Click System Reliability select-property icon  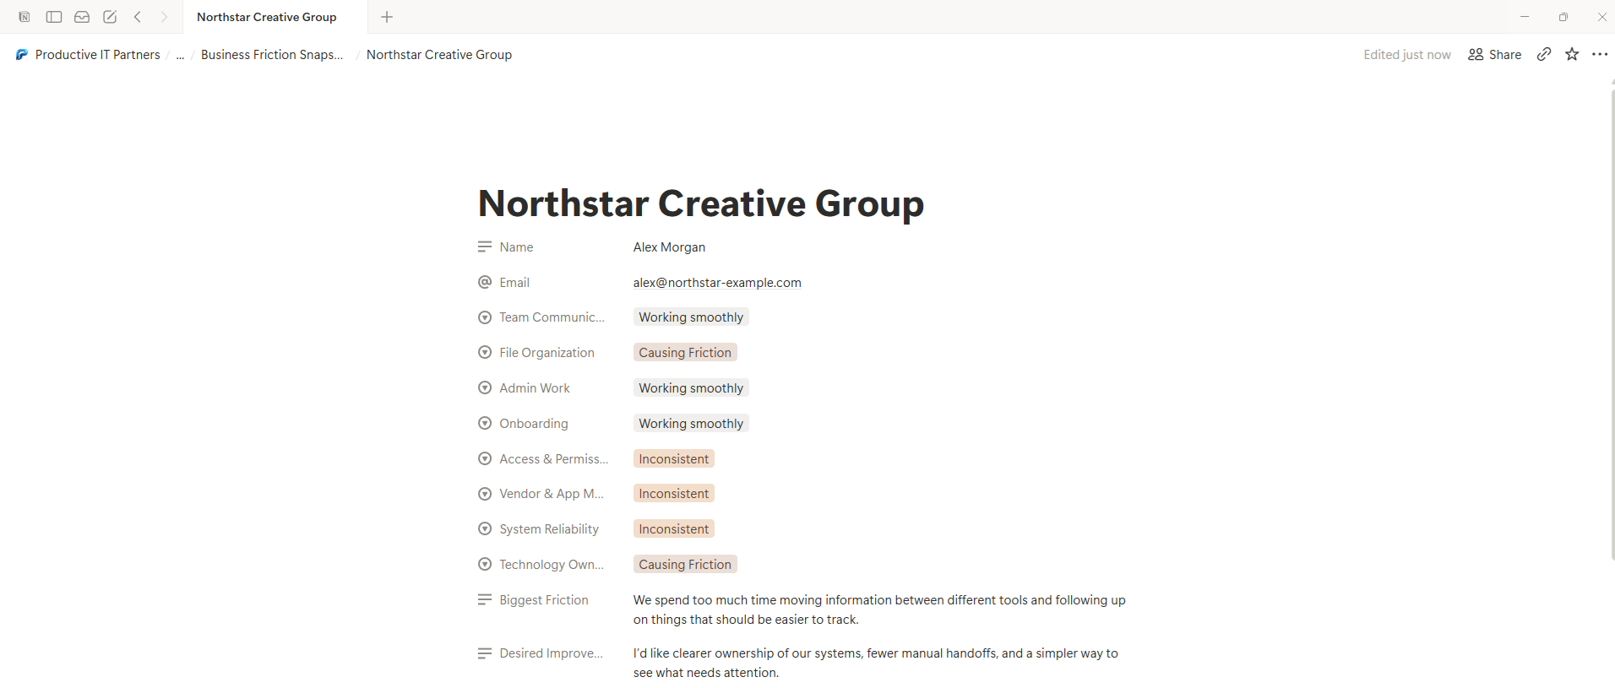(485, 528)
